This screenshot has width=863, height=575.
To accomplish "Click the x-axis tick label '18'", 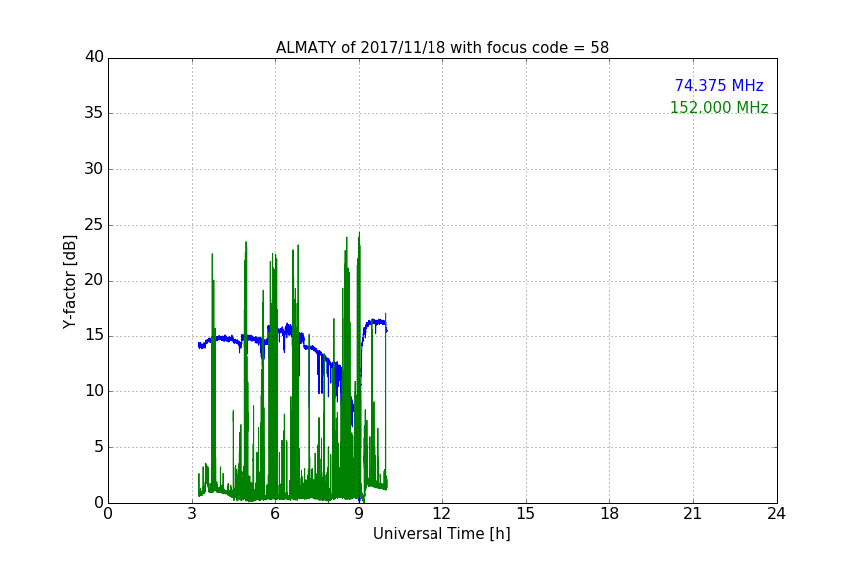I will click(609, 514).
